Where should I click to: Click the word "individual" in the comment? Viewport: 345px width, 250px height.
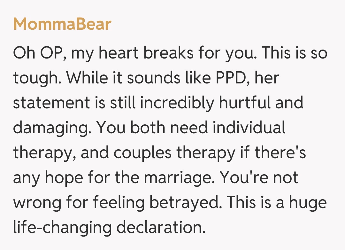coord(249,128)
